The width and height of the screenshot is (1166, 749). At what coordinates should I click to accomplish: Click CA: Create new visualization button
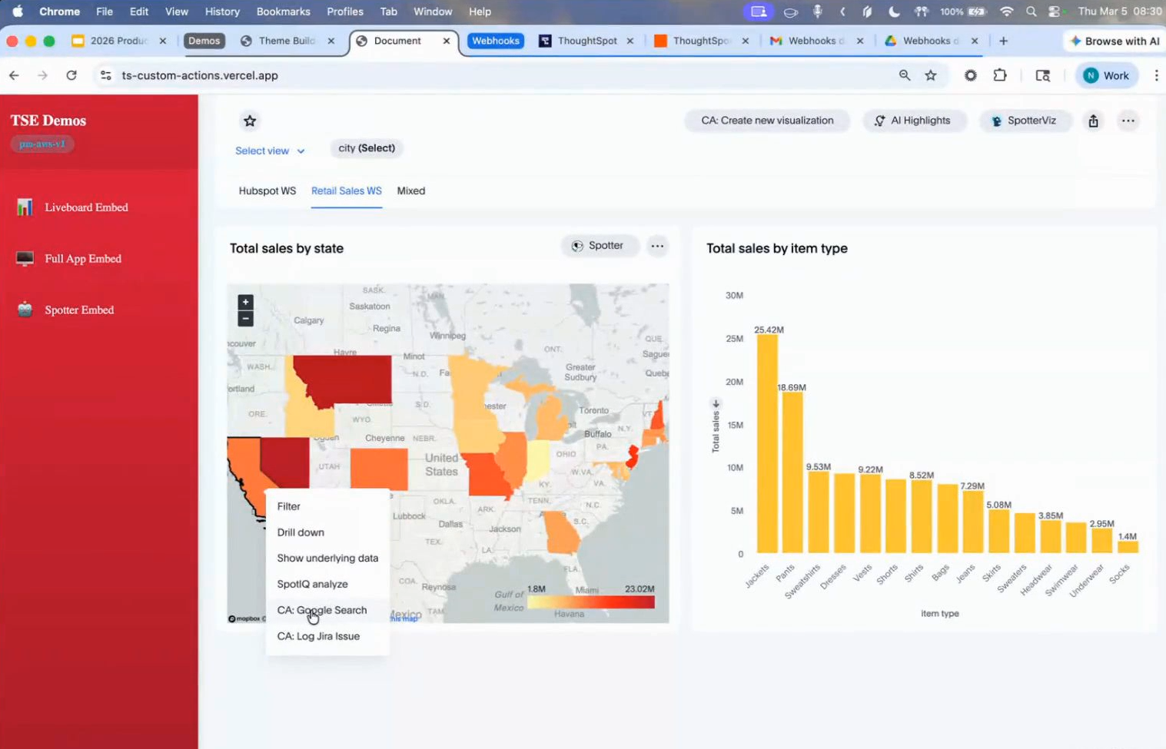coord(766,121)
